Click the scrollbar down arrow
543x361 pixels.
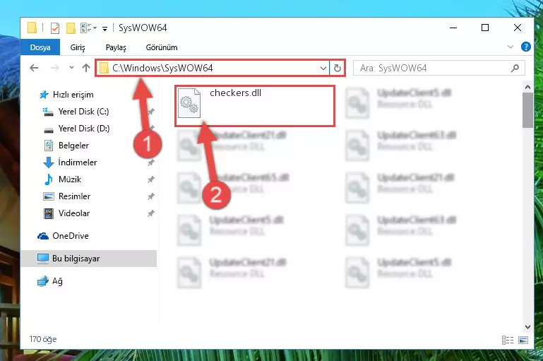pos(527,326)
